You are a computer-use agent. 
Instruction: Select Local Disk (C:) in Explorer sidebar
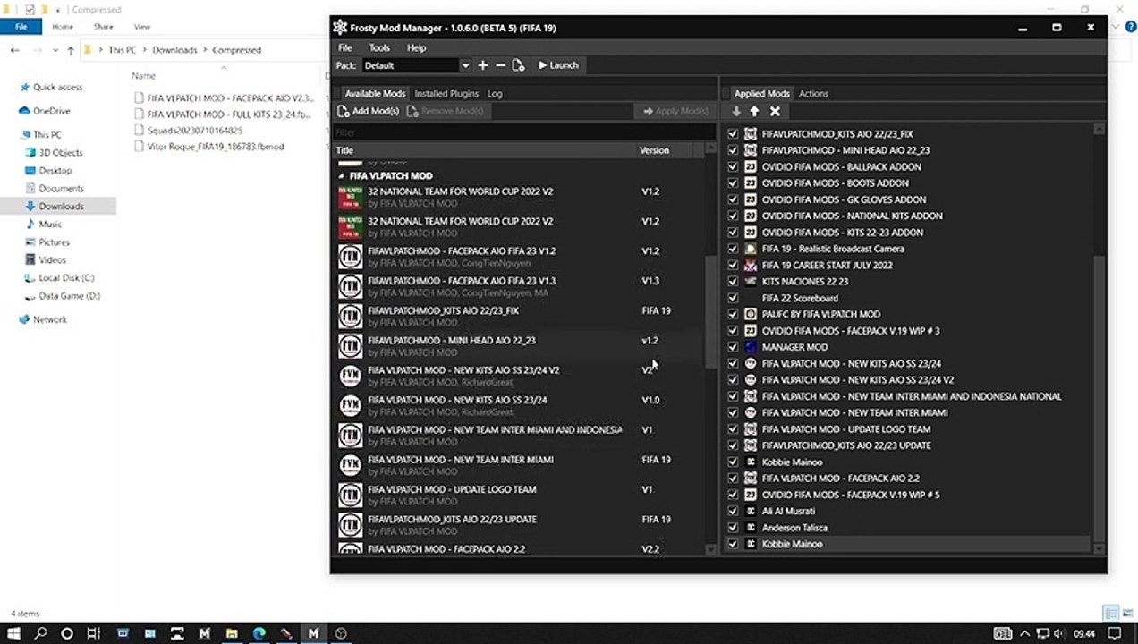point(66,278)
